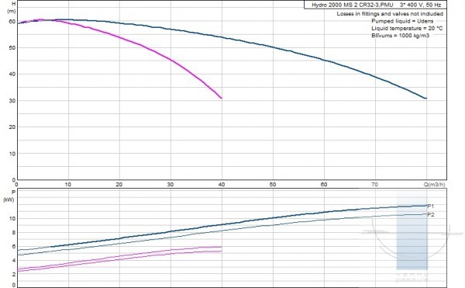This screenshot has height=288, width=465.
Task: Click the 60 tick on the head axis
Action: (x=12, y=22)
